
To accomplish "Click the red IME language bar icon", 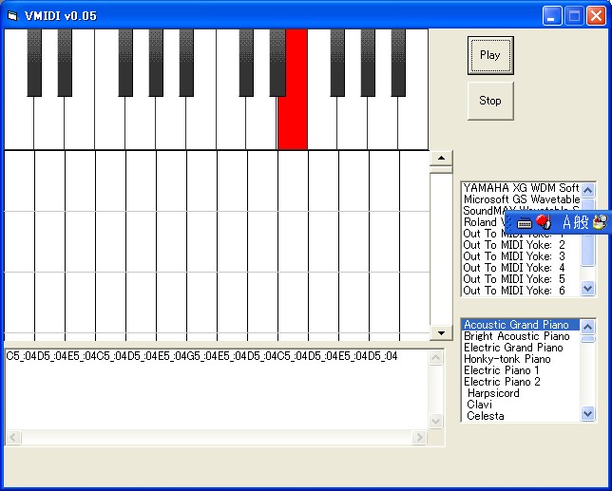I will [x=543, y=222].
